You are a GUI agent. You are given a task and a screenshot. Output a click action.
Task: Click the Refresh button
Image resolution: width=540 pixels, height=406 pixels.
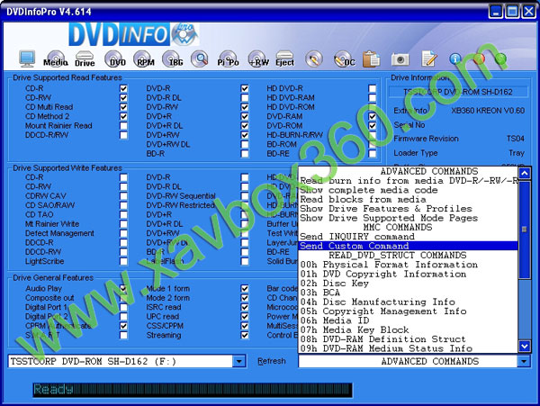pyautogui.click(x=272, y=361)
